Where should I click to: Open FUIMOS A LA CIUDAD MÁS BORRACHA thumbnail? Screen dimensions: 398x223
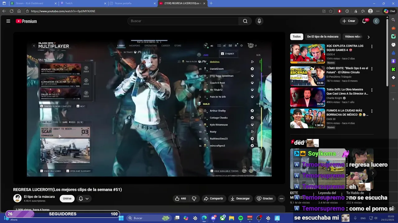(x=308, y=118)
